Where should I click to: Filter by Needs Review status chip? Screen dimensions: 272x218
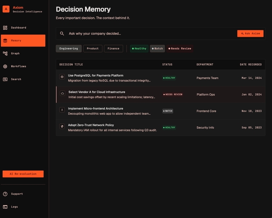(180, 49)
